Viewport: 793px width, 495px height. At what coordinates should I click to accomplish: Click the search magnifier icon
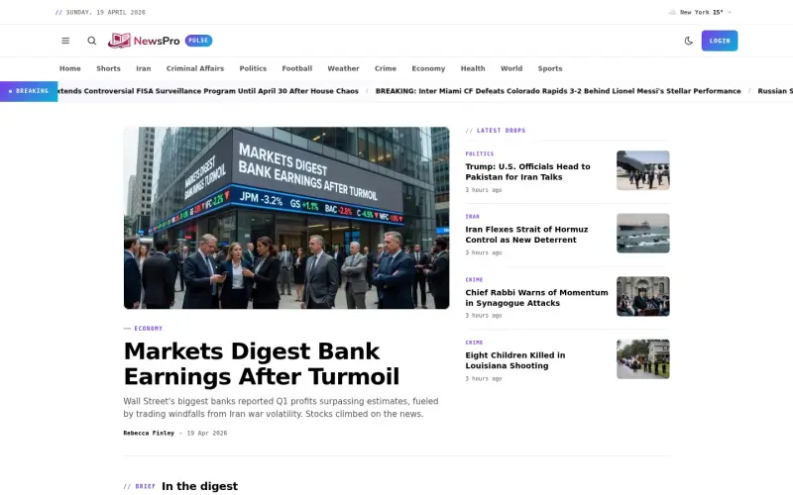[91, 41]
